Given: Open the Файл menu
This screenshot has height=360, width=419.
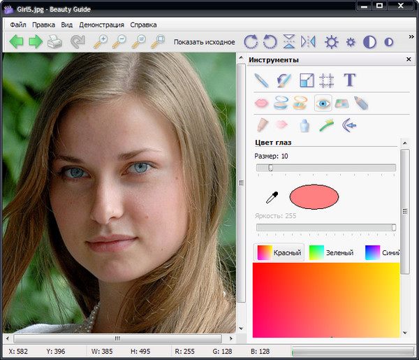Looking at the screenshot, I should (x=17, y=24).
